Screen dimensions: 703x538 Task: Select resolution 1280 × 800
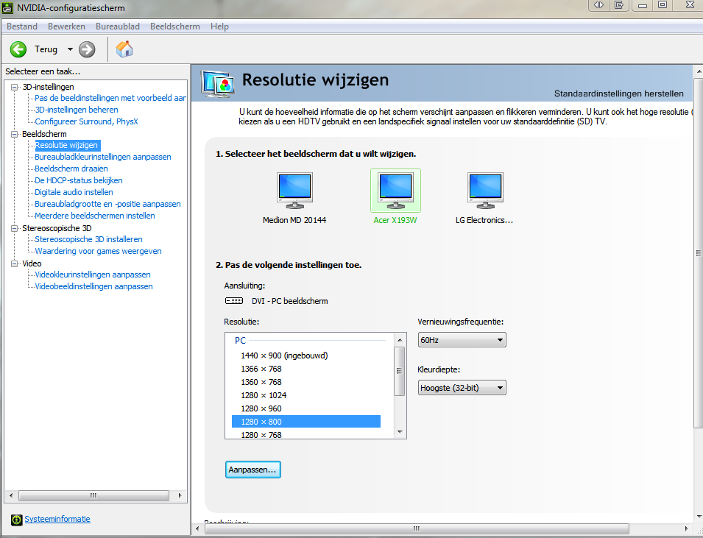point(306,422)
